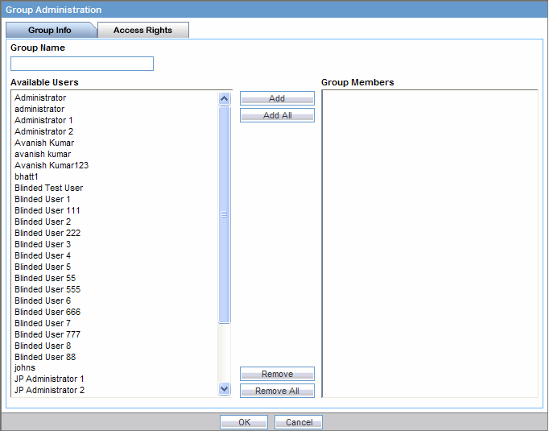
Task: Select user "Blinded User 55"
Action: coord(45,278)
